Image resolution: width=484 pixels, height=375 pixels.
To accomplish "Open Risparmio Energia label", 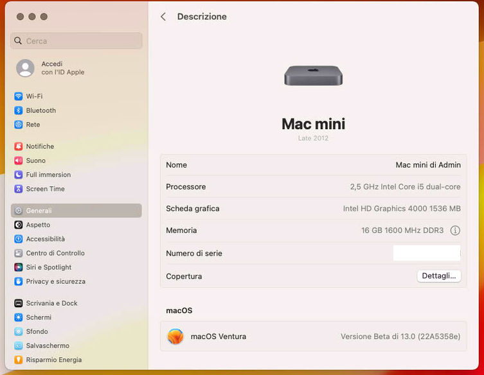I will pyautogui.click(x=54, y=360).
